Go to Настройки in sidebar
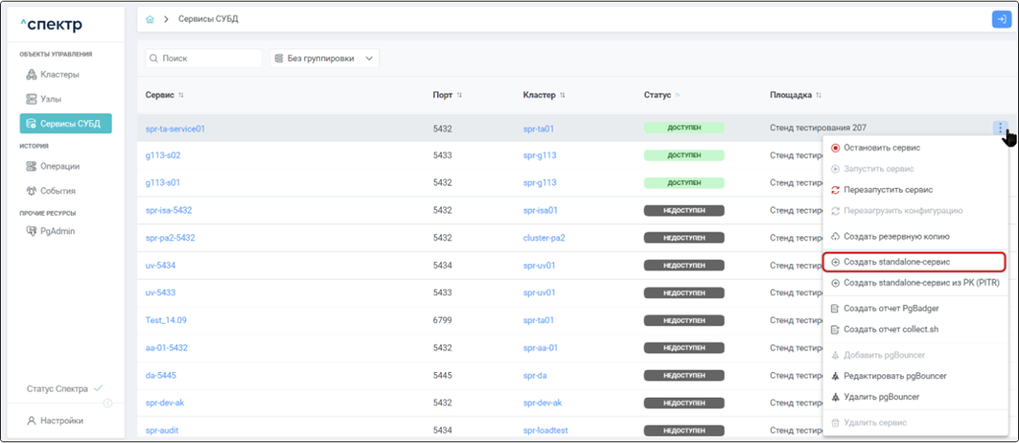Viewport: 1019px width, 443px height. [x=61, y=420]
